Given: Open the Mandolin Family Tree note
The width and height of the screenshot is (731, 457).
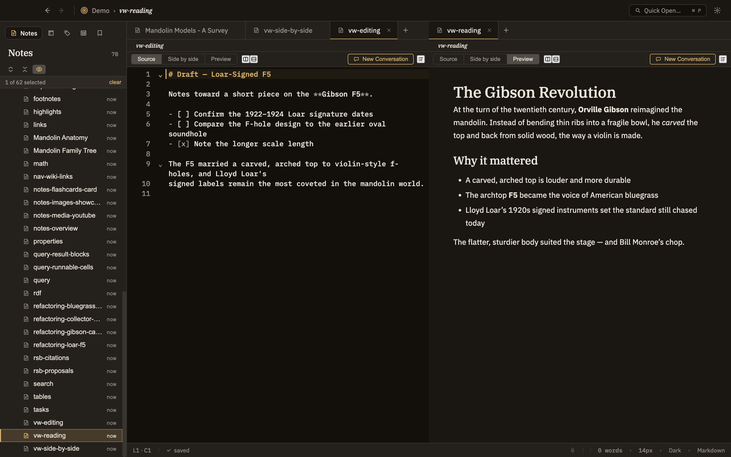Looking at the screenshot, I should pyautogui.click(x=61, y=151).
